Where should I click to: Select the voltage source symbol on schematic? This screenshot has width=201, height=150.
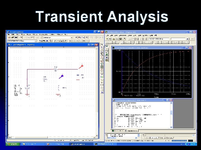coord(27,88)
